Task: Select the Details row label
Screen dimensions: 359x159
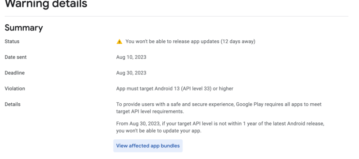Action: pos(12,104)
